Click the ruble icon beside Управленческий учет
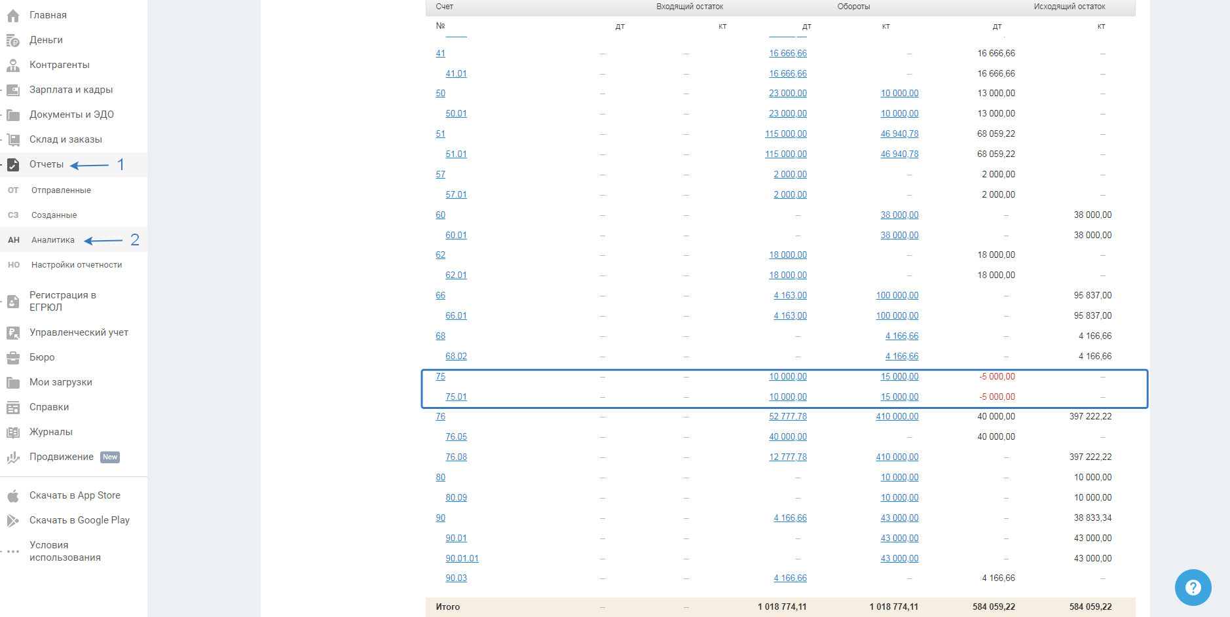Screen dimensions: 1230x617 coord(13,333)
